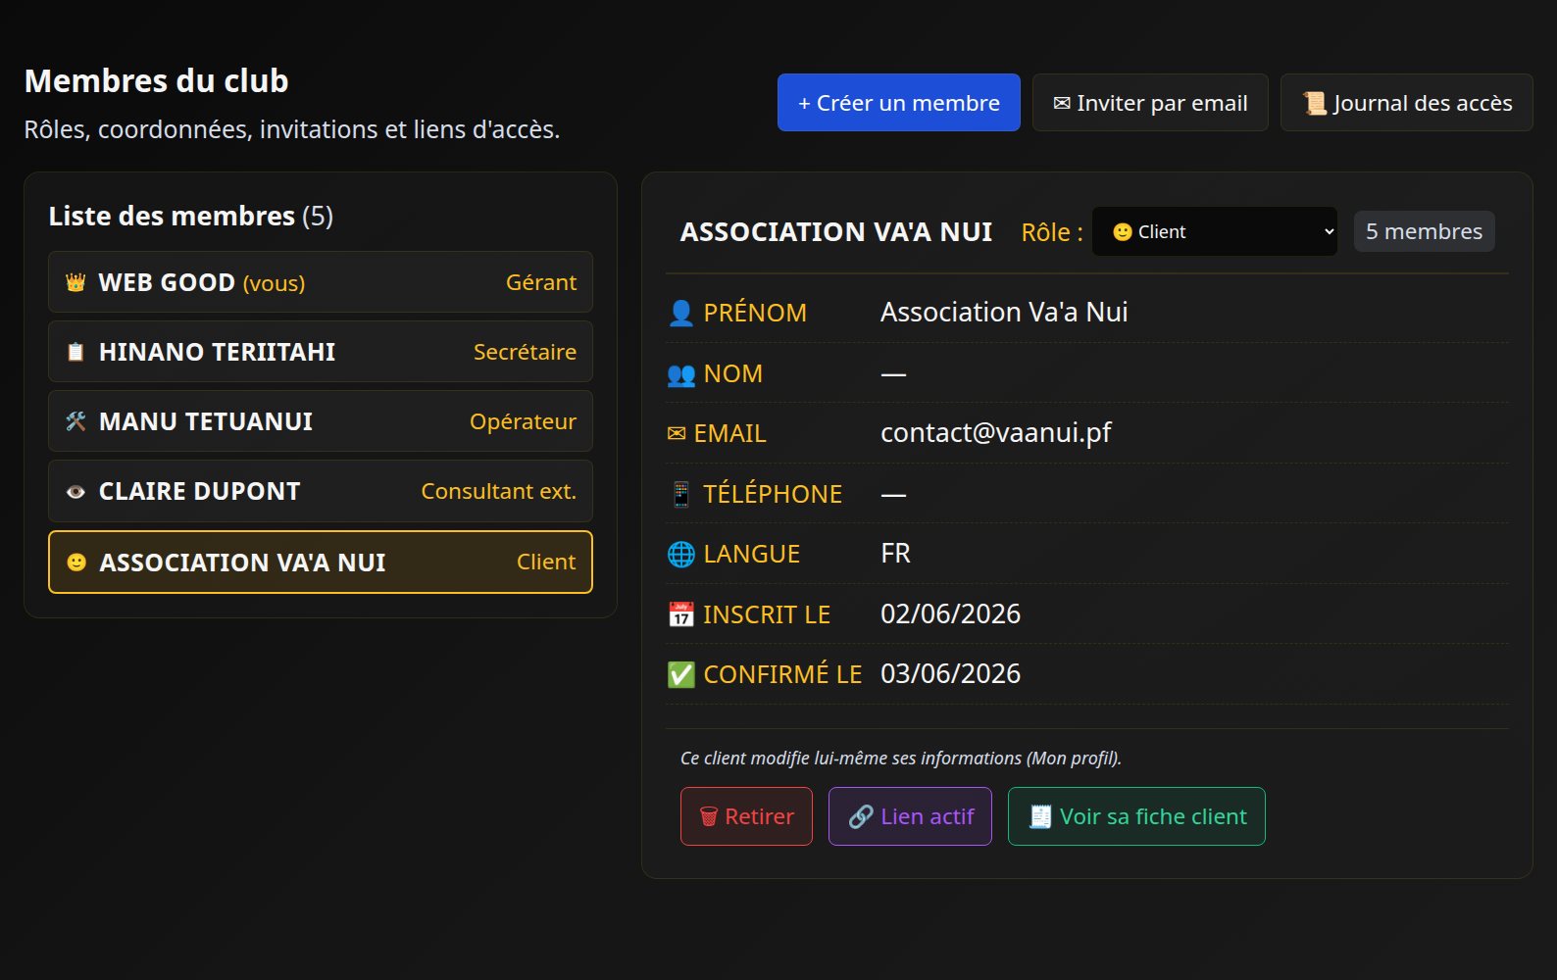Click the first name value Association Va'a Nui

coord(1004,313)
